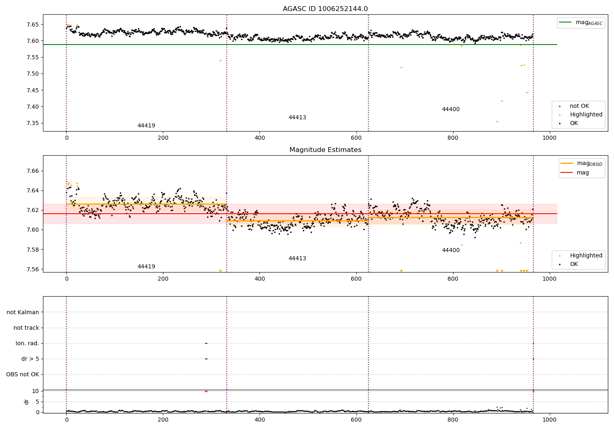Click the "not Kalman" axis label
614x429 pixels.
tap(23, 313)
